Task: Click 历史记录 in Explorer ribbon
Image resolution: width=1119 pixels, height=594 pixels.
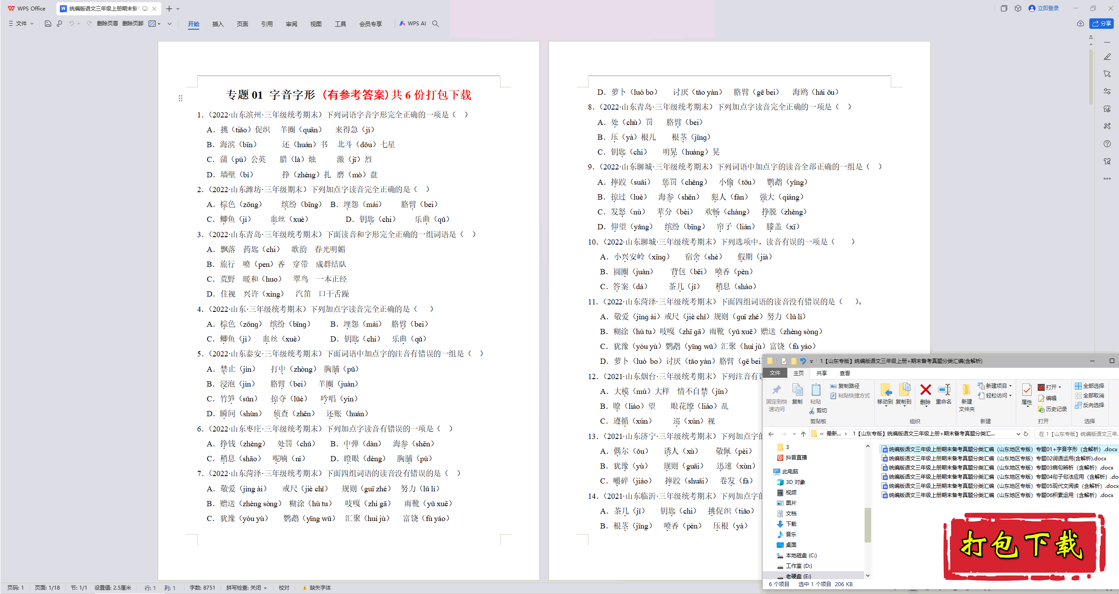Action: pos(1053,409)
